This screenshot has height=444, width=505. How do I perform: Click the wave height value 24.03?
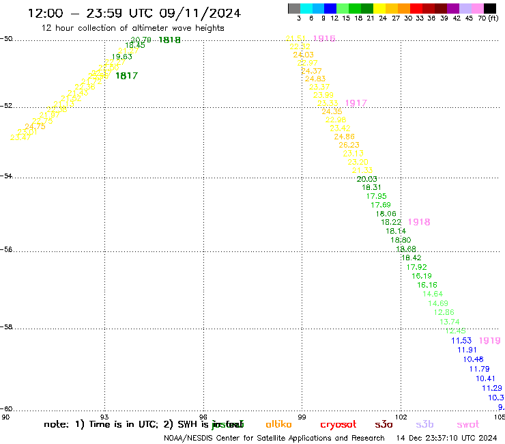(x=304, y=55)
